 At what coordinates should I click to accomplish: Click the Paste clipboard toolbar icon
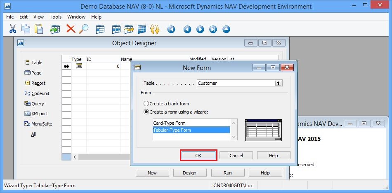38,29
